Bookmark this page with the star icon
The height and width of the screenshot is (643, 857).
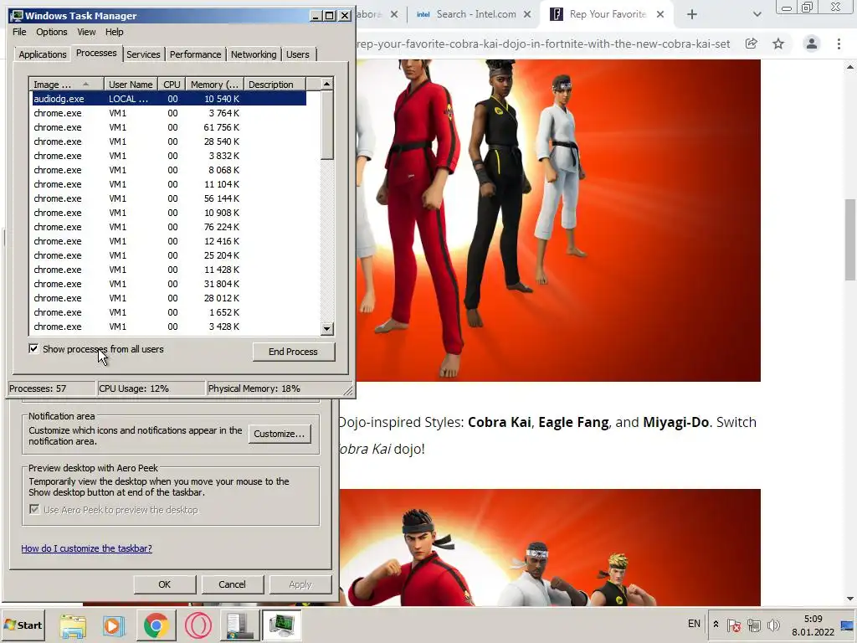click(x=778, y=44)
